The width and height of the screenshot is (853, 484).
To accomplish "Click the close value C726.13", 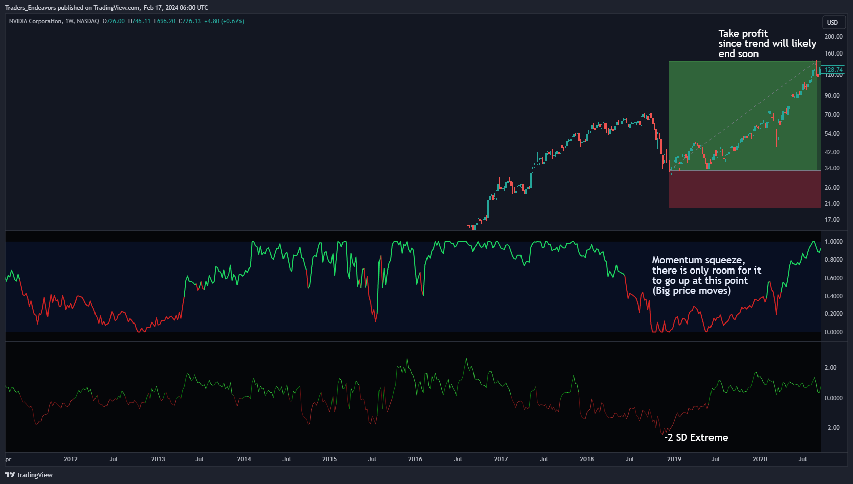I will click(190, 21).
